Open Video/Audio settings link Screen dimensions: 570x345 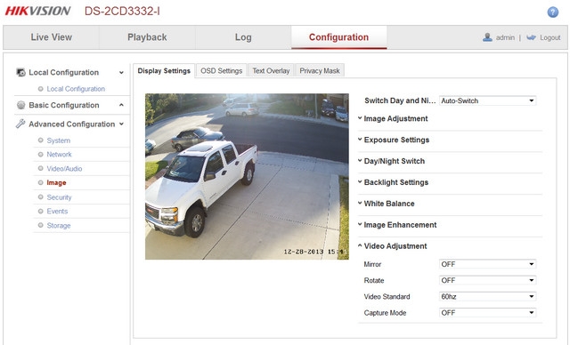pos(64,169)
